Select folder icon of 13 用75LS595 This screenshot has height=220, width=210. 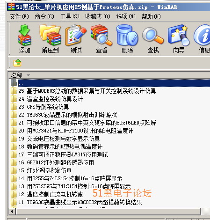[x=14, y=186]
